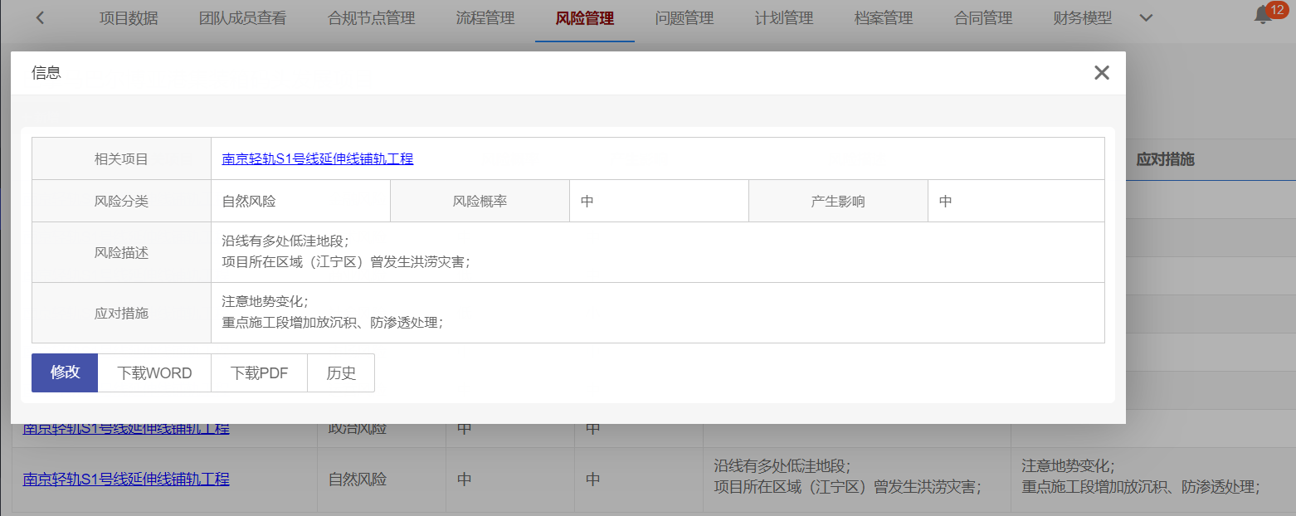
Task: Open the 财务模型 tab
Action: pyautogui.click(x=1083, y=18)
